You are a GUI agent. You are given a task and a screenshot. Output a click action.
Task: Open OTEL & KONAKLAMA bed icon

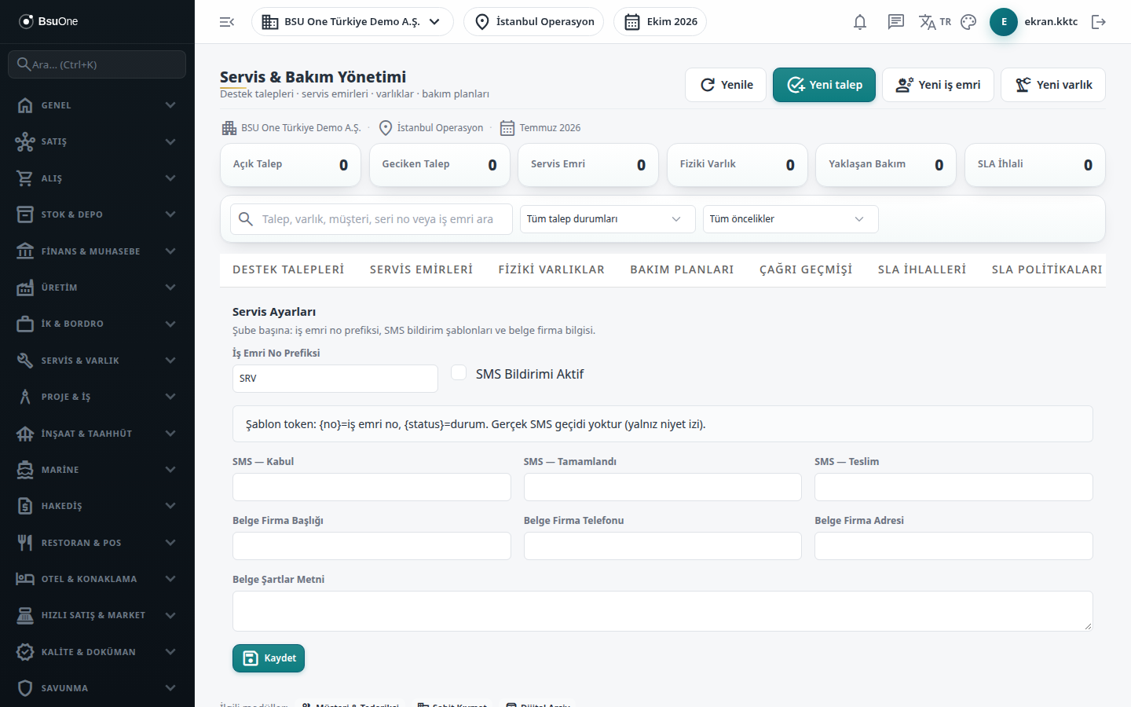[25, 579]
